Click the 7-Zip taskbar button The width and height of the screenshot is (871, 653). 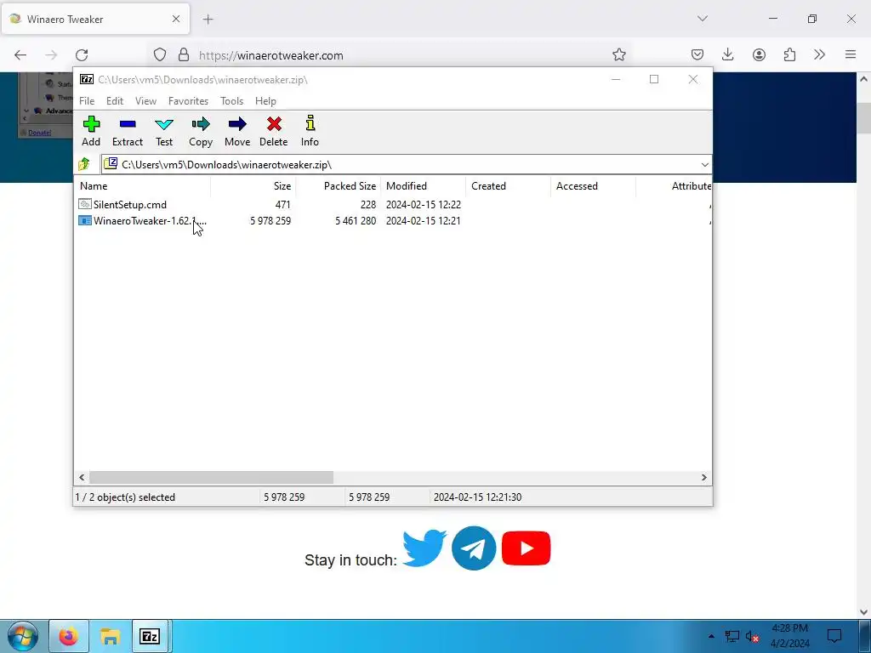tap(150, 636)
